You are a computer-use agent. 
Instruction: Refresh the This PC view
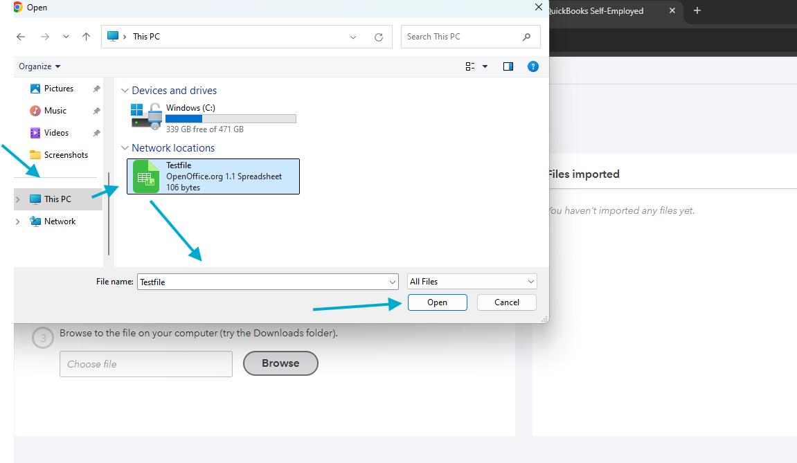[379, 37]
